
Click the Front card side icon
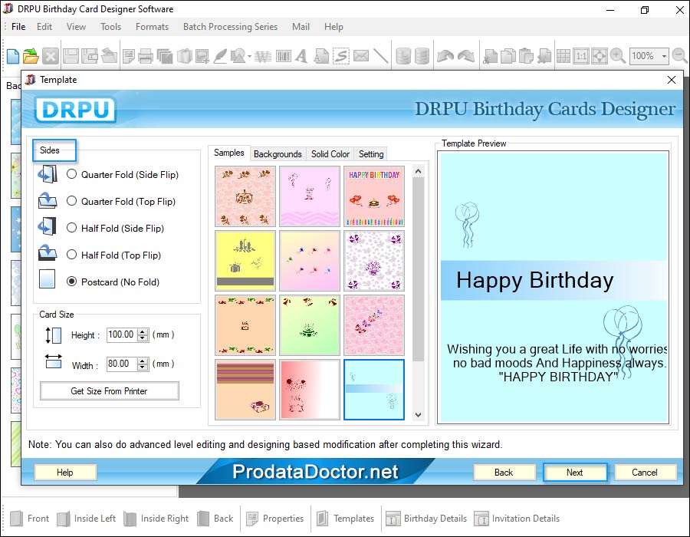(x=16, y=518)
